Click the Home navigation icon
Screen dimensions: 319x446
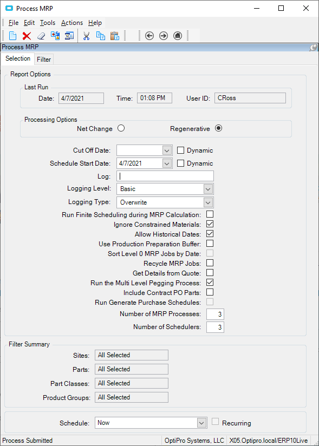tap(178, 36)
